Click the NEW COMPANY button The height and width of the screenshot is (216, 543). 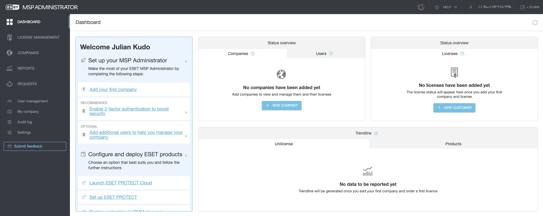tap(282, 105)
